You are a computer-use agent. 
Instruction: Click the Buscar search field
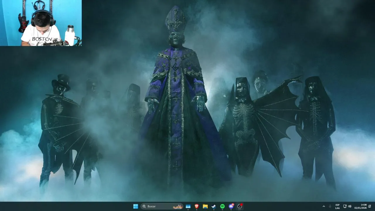pyautogui.click(x=162, y=206)
